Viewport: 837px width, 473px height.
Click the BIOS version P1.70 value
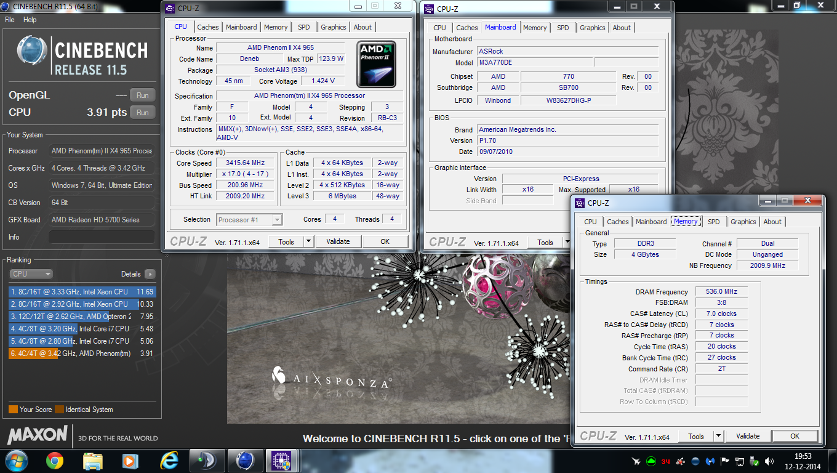(567, 141)
